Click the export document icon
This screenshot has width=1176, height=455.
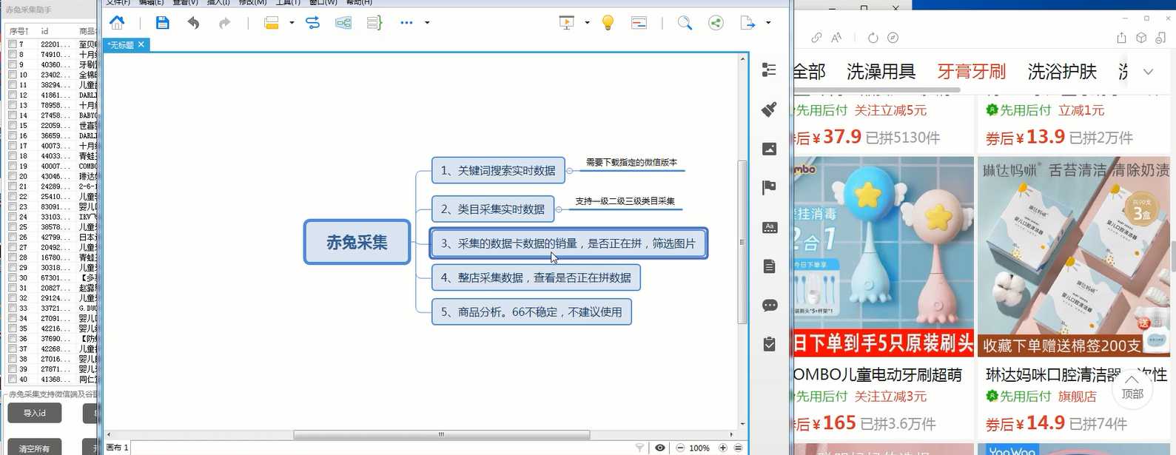[747, 23]
